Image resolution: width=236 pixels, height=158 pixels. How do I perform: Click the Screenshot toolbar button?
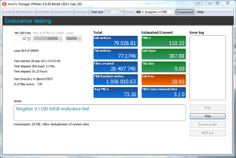pos(185,12)
